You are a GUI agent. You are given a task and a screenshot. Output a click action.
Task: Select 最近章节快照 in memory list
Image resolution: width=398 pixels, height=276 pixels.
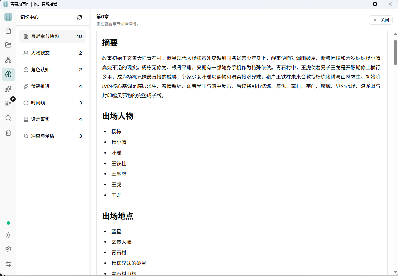(x=52, y=36)
